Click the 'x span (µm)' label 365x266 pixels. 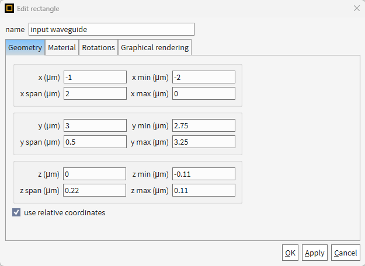coord(40,94)
